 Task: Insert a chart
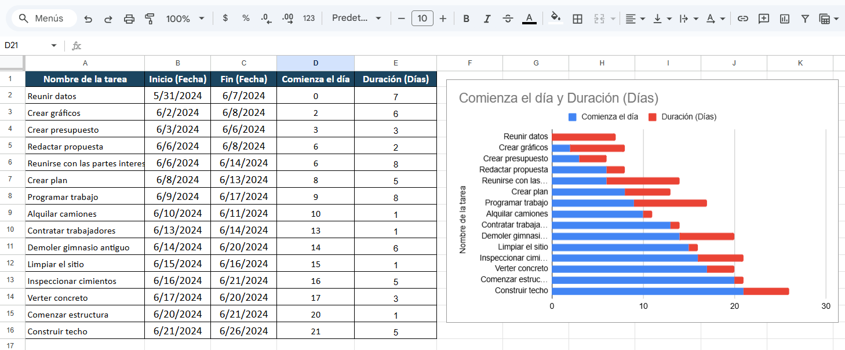[784, 18]
